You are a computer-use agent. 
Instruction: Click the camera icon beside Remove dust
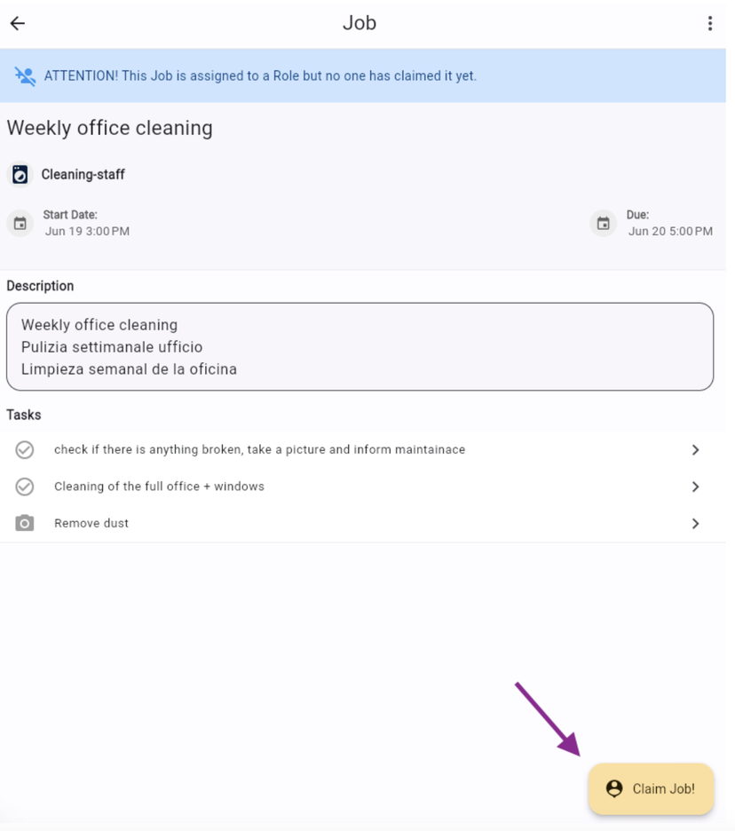25,524
